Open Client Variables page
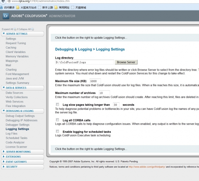The width and height of the screenshot is (199, 181). coord(16,52)
